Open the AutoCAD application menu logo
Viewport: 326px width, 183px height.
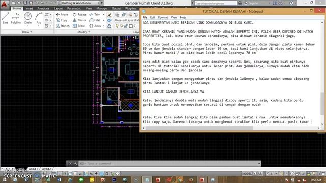[4, 4]
